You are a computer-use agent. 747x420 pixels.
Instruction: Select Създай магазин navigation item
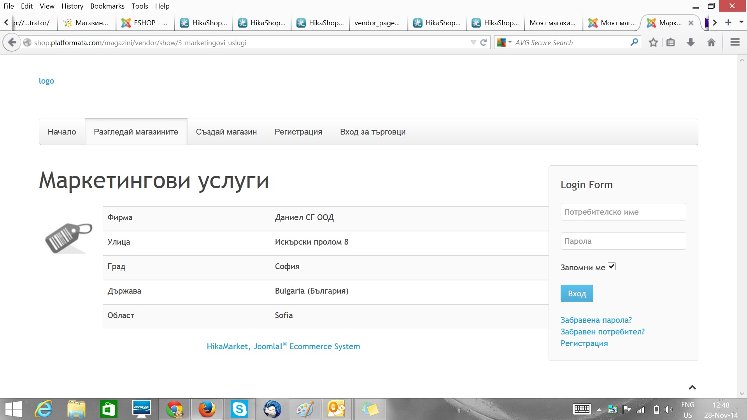pos(226,132)
